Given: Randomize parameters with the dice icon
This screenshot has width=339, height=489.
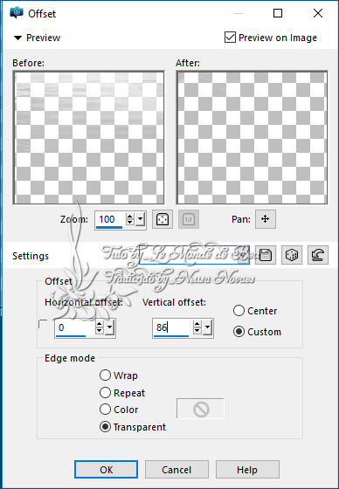Looking at the screenshot, I should (292, 255).
